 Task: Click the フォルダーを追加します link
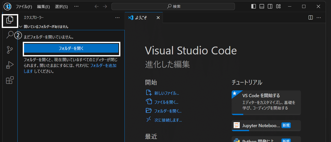coord(103,65)
